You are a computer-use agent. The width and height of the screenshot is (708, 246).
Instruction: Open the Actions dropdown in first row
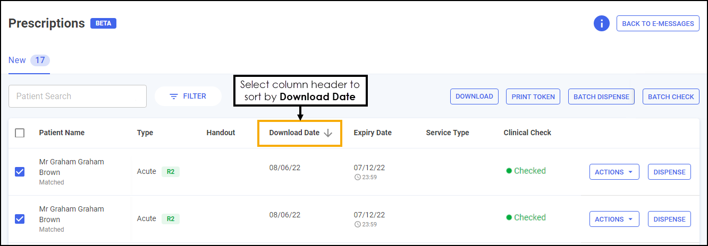pyautogui.click(x=614, y=172)
